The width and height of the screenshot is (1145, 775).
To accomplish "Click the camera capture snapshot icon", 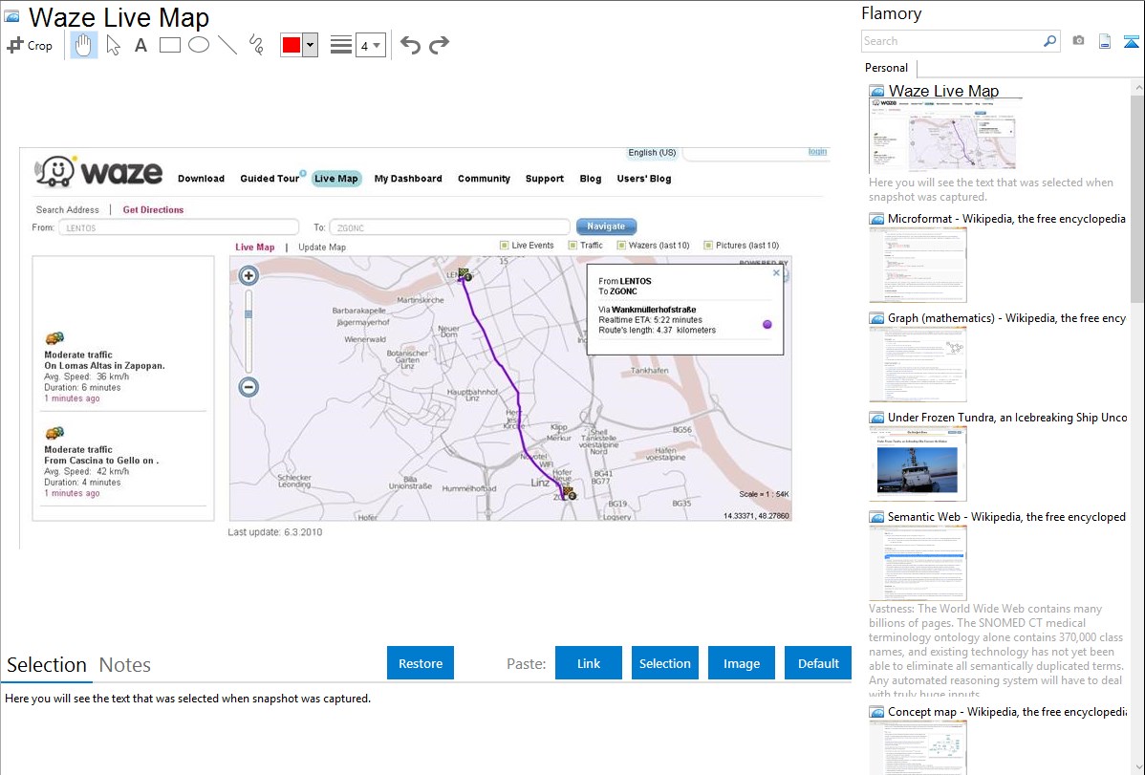I will (1078, 41).
